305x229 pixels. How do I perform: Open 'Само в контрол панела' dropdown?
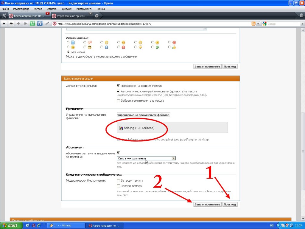click(x=146, y=158)
